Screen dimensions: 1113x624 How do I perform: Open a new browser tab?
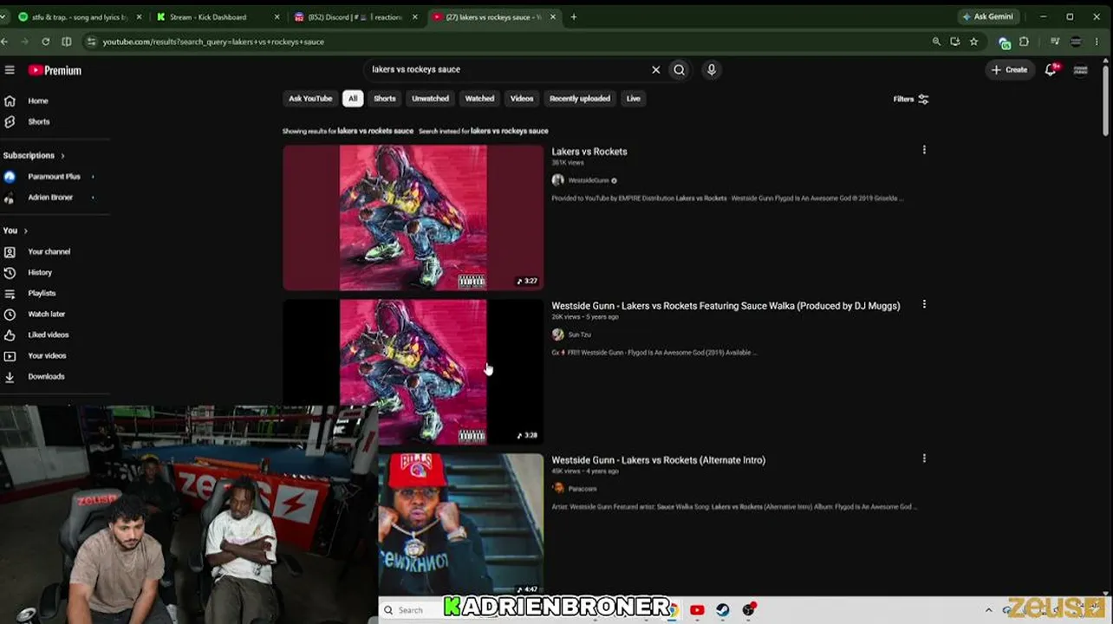(573, 16)
